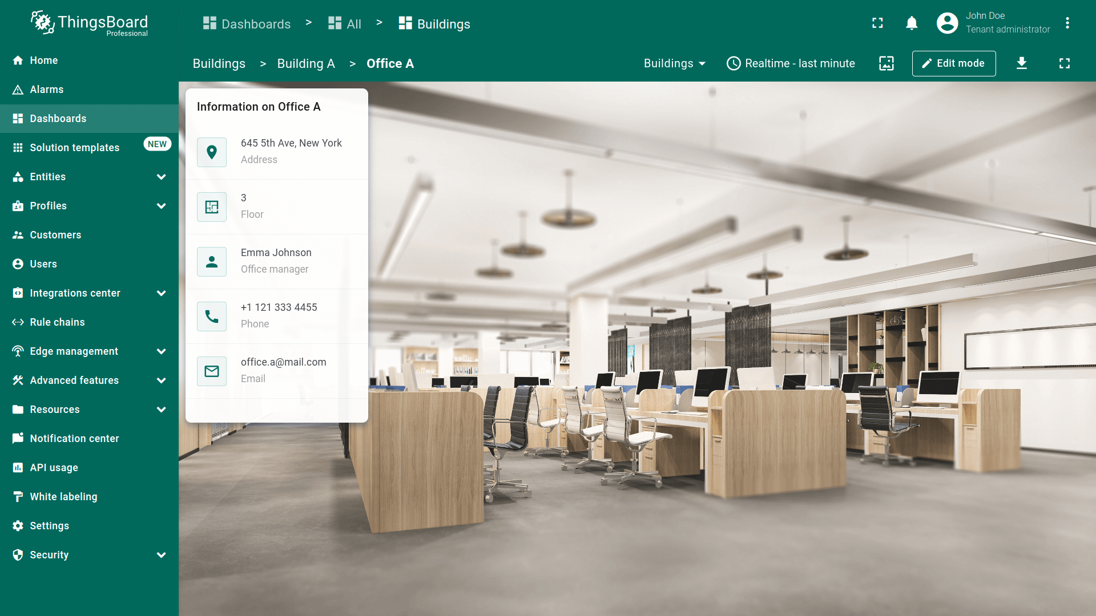Viewport: 1096px width, 616px height.
Task: Expand dashboard to fullscreen from toolbar
Action: coord(1064,63)
